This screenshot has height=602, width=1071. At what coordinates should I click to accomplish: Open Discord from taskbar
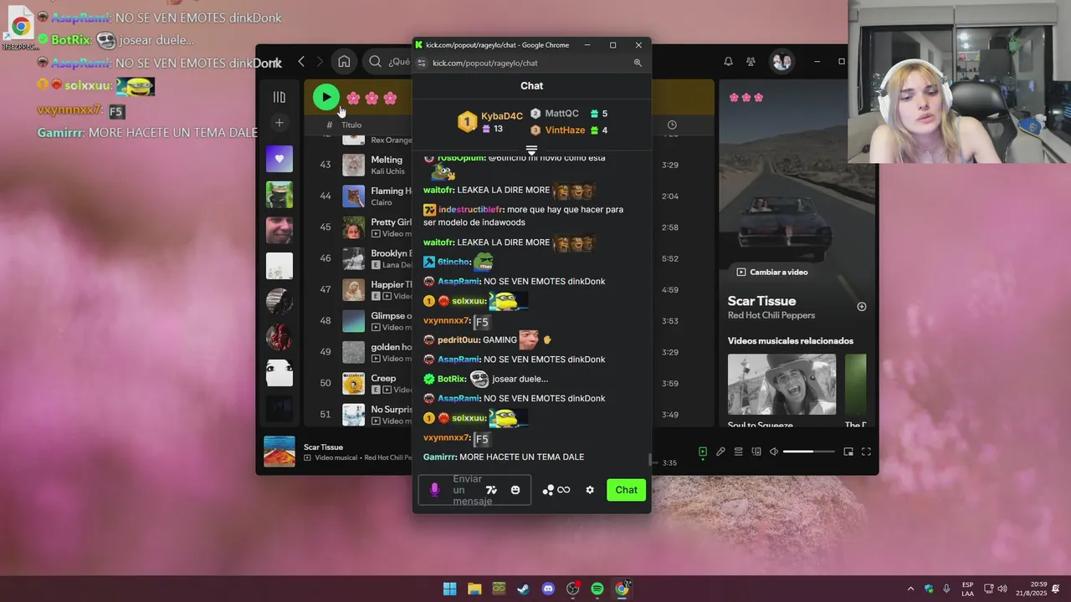(x=548, y=589)
